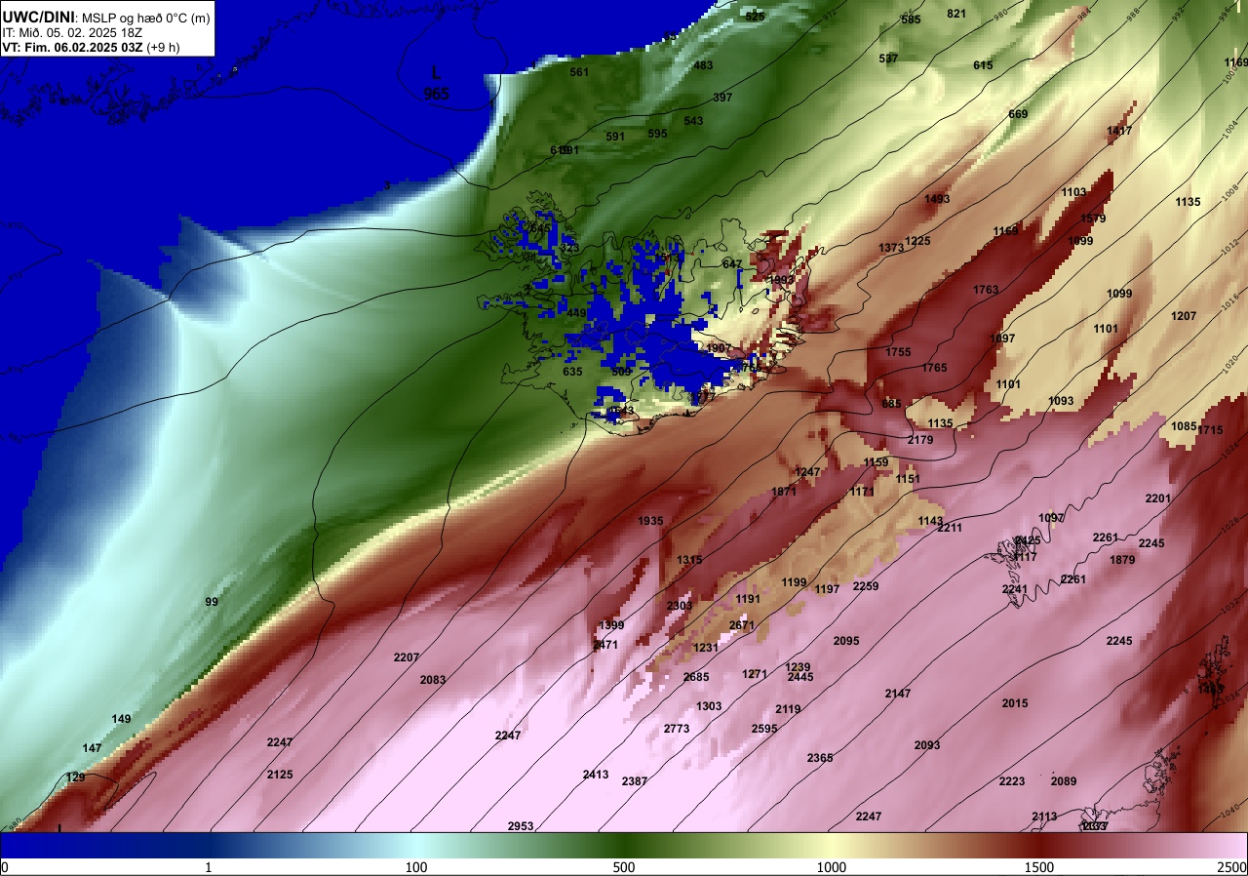1248x876 pixels.
Task: Click the map value 2125
Action: coord(280,775)
